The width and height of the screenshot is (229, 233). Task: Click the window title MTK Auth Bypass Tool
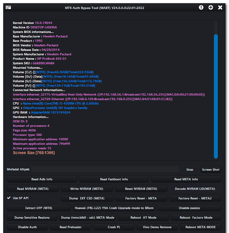click(x=104, y=8)
